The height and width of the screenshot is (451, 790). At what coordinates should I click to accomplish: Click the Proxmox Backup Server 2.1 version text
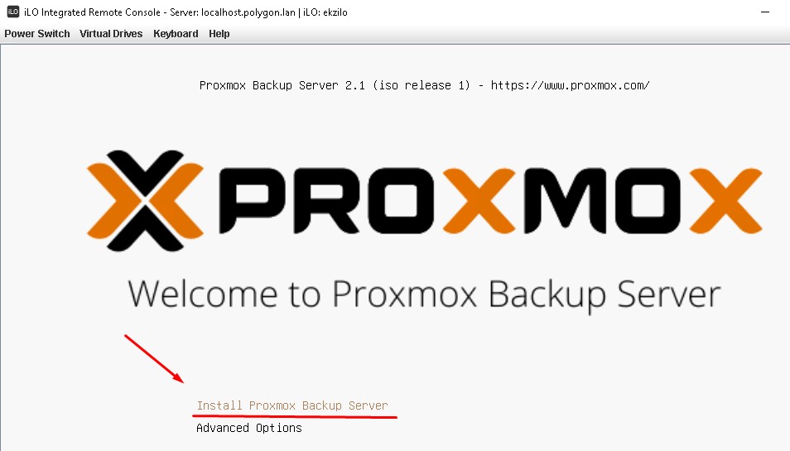(282, 85)
